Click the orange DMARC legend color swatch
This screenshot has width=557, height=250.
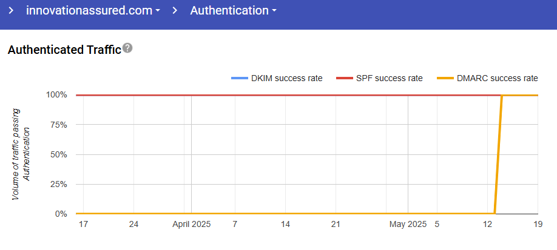click(x=445, y=78)
